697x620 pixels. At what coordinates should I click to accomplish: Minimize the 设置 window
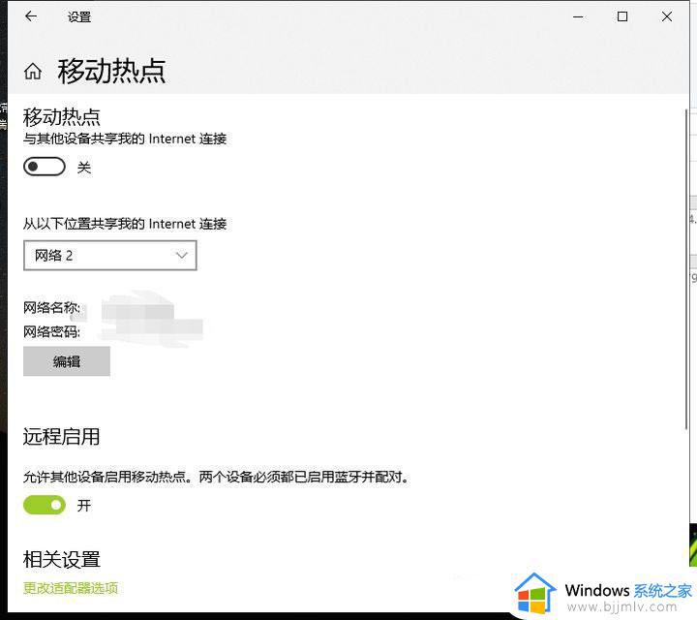[x=578, y=16]
